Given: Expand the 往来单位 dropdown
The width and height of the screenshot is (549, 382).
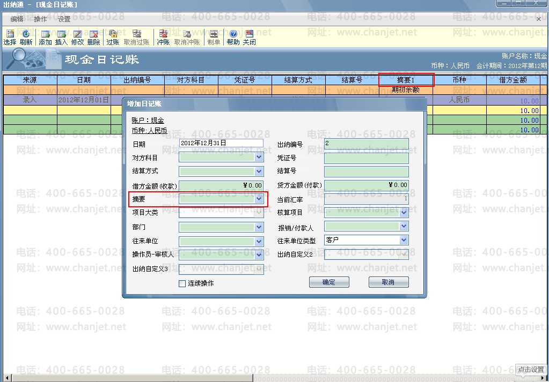Looking at the screenshot, I should [259, 241].
